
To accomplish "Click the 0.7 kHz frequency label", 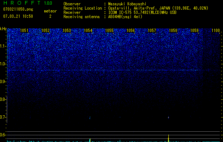I will coord(3,117).
